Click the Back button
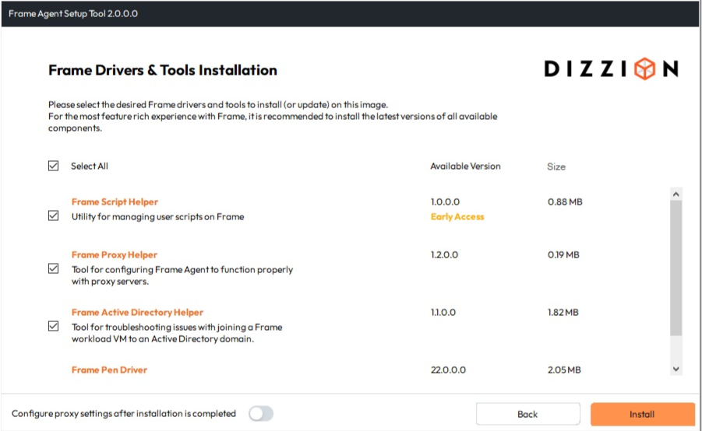Viewport: 702px width, 431px height. pos(527,414)
